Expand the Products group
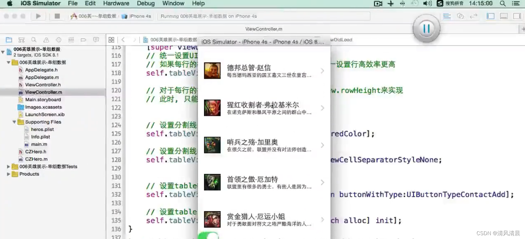The width and height of the screenshot is (525, 239). 9,174
